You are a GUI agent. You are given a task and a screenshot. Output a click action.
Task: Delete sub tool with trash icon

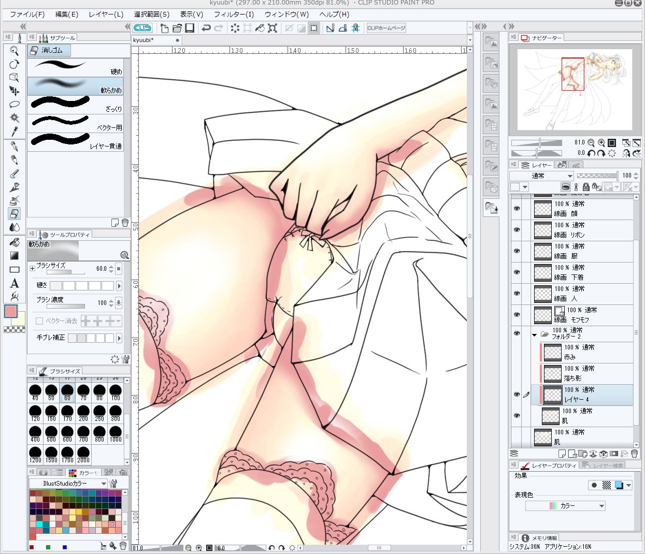pos(125,223)
